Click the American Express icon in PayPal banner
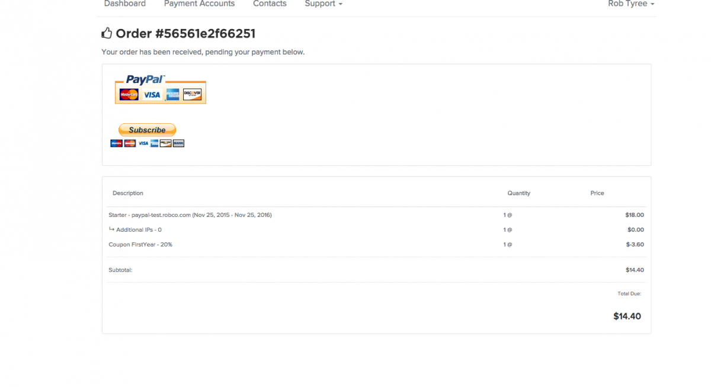The width and height of the screenshot is (711, 387). coord(172,94)
